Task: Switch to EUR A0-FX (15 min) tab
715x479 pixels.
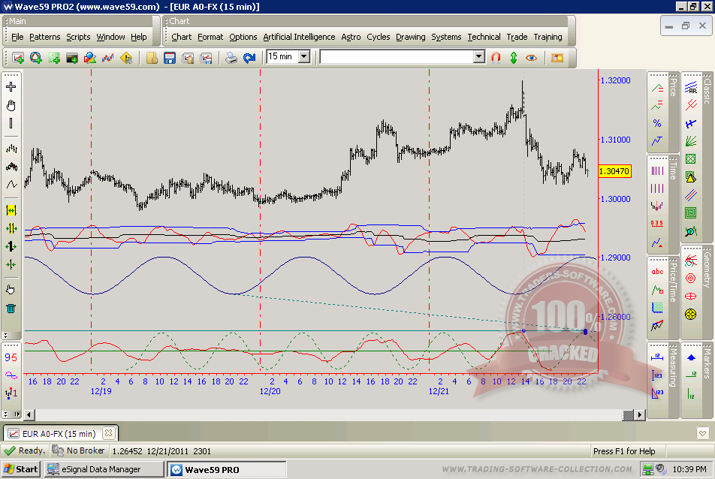Action: pyautogui.click(x=59, y=434)
